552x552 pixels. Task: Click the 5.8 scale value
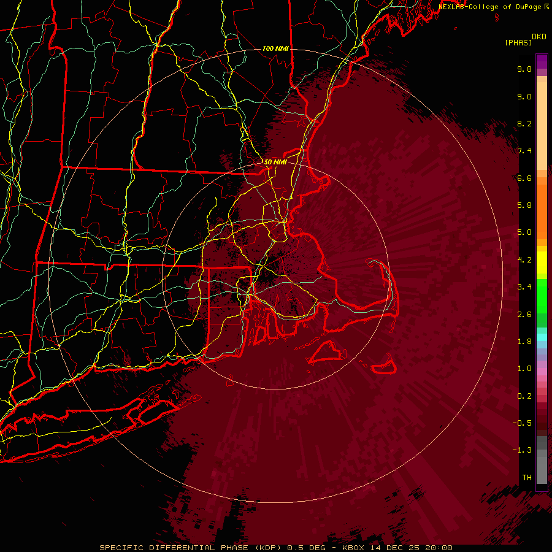click(x=524, y=205)
